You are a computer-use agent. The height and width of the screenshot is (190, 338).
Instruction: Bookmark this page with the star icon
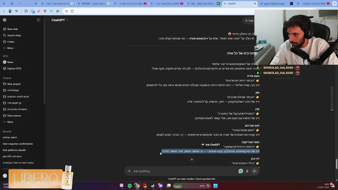(x=67, y=11)
